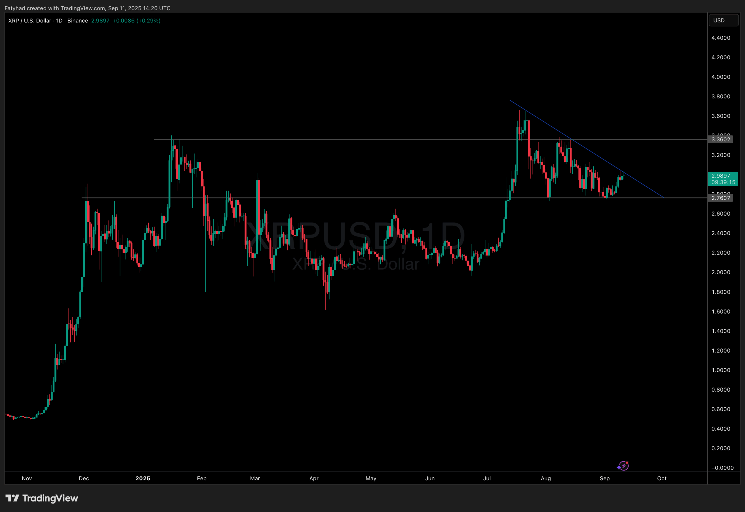Click the 2.2000 price axis label

(721, 253)
